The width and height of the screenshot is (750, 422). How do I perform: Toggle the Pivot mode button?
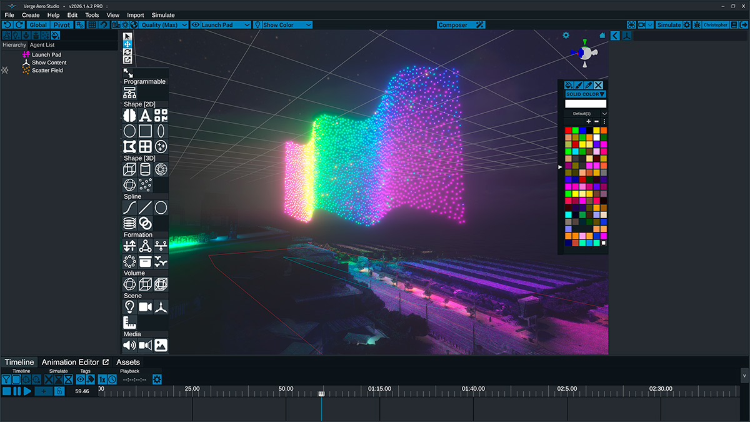(x=62, y=25)
